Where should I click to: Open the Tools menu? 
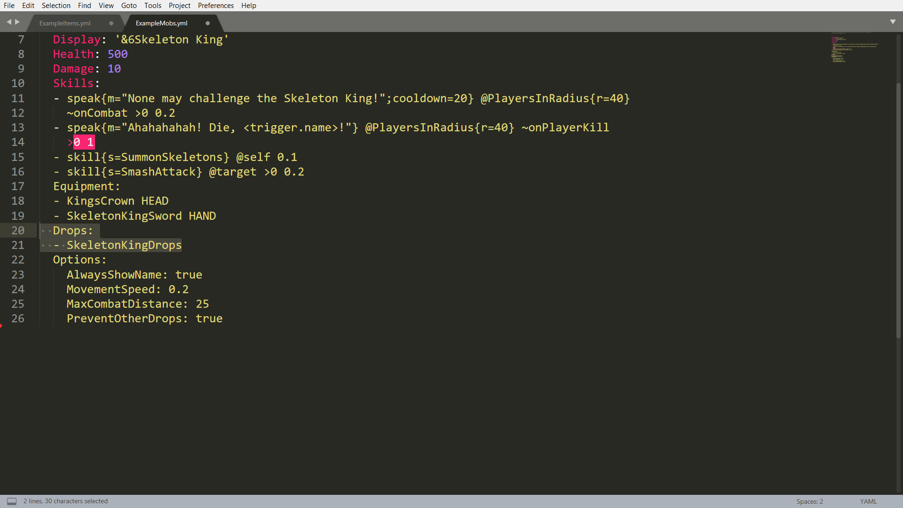[x=152, y=6]
